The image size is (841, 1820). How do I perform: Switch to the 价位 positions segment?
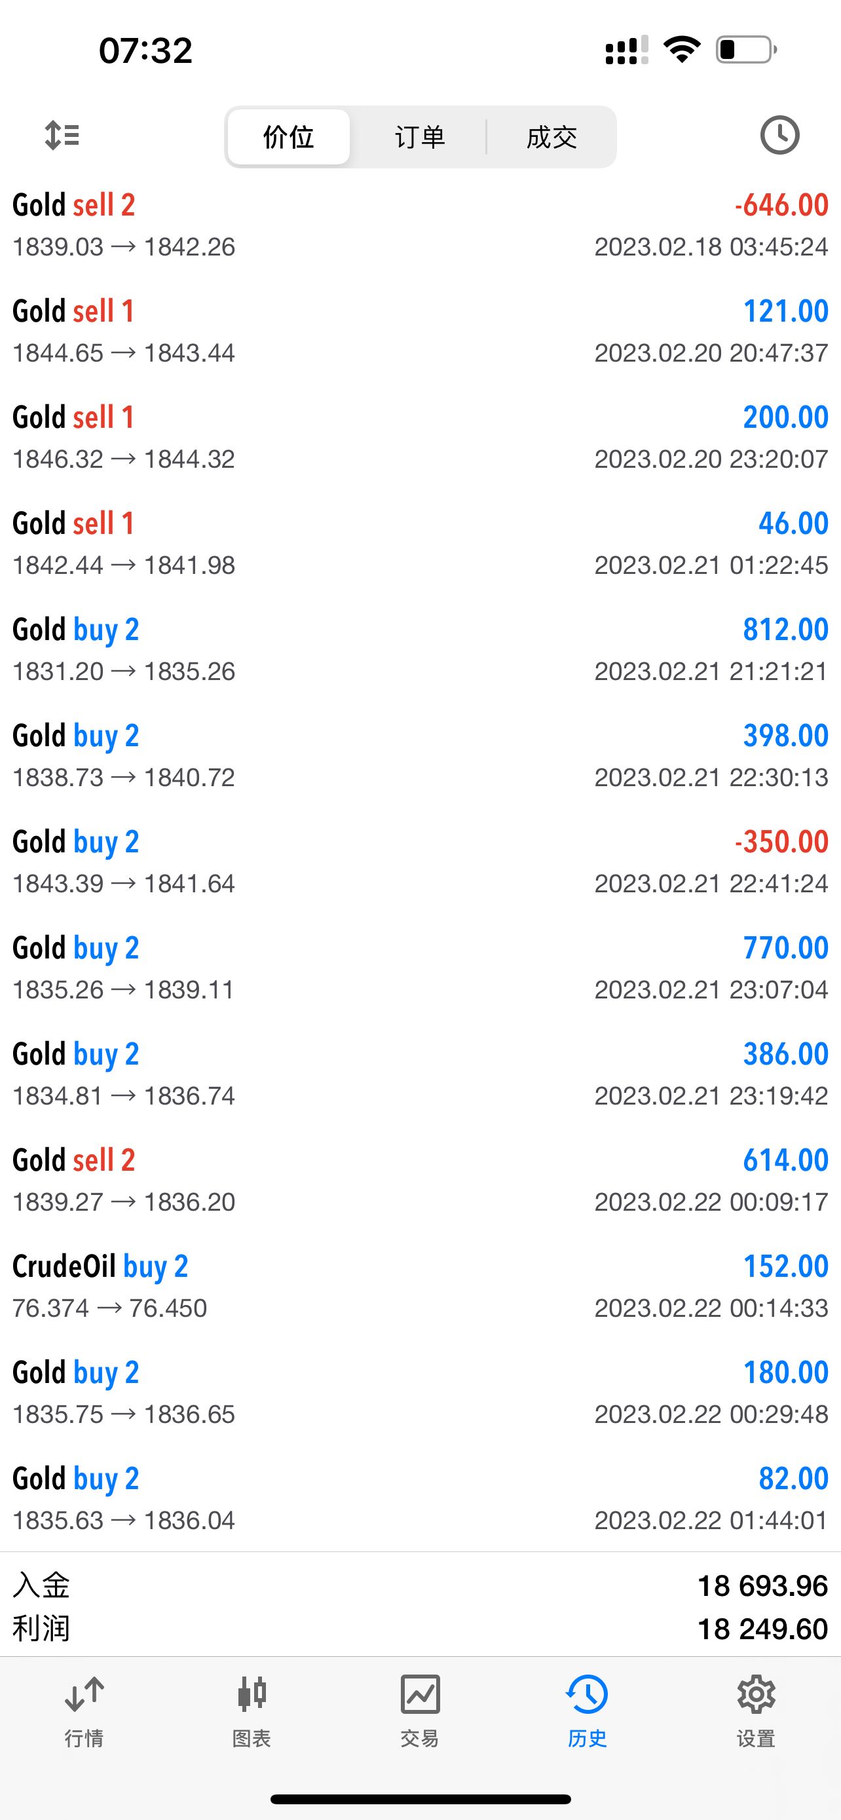click(289, 137)
